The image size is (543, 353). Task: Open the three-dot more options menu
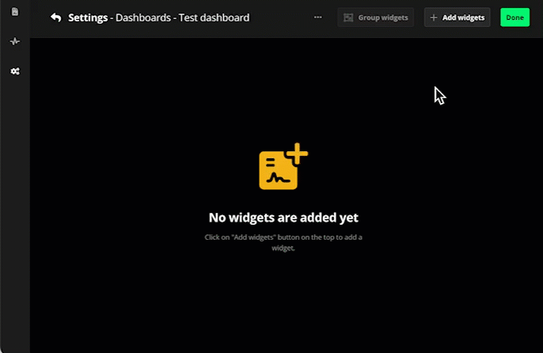click(x=317, y=17)
